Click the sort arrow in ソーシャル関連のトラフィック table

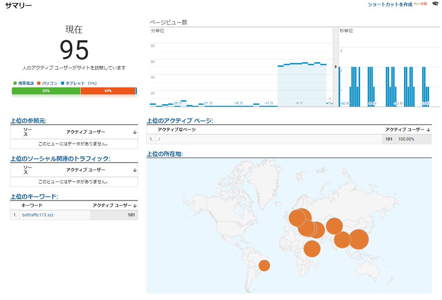[x=135, y=170]
